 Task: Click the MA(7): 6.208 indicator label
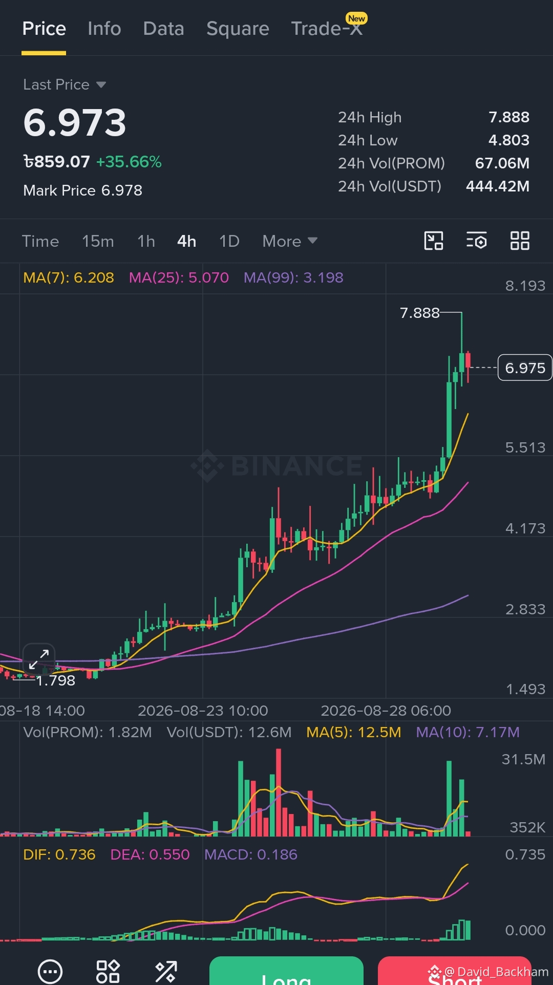click(x=69, y=277)
